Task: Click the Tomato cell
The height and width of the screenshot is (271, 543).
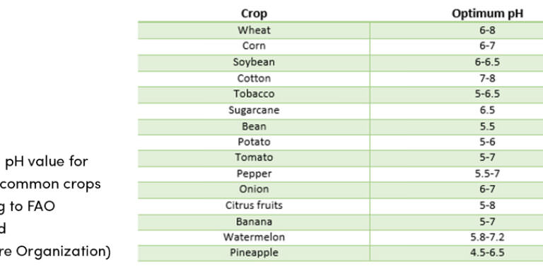Action: (254, 157)
